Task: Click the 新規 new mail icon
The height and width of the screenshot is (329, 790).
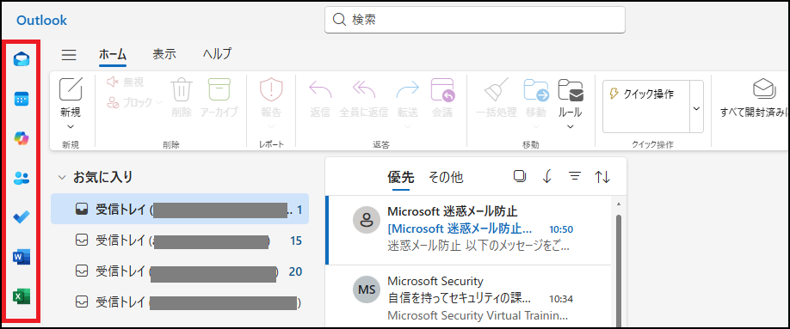Action: click(71, 89)
